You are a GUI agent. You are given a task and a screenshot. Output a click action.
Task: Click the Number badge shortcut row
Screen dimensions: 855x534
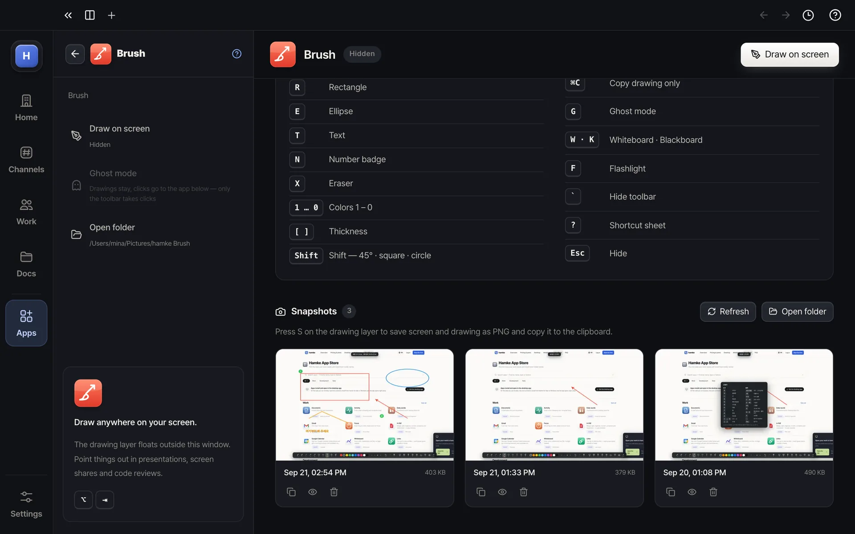[x=416, y=159]
